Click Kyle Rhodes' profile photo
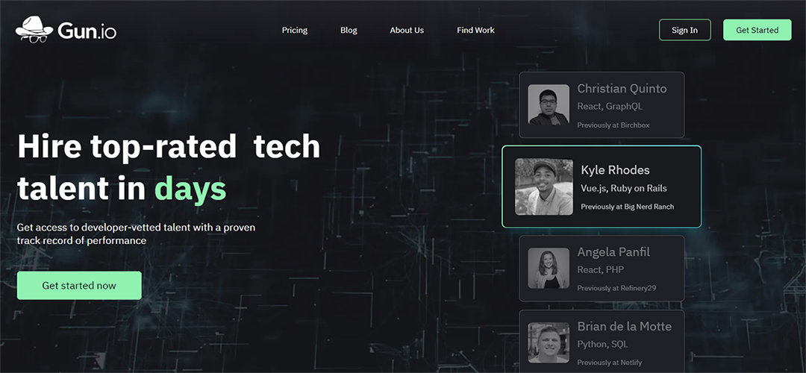Viewport: 806px width, 373px height. 544,186
